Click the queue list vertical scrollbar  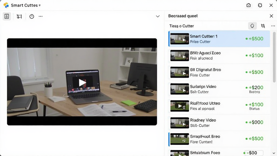(x=274, y=57)
